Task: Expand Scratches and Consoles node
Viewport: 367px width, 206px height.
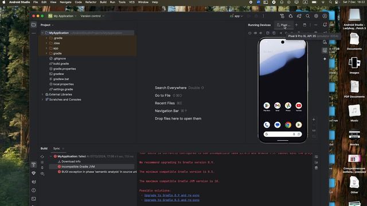Action: point(42,100)
